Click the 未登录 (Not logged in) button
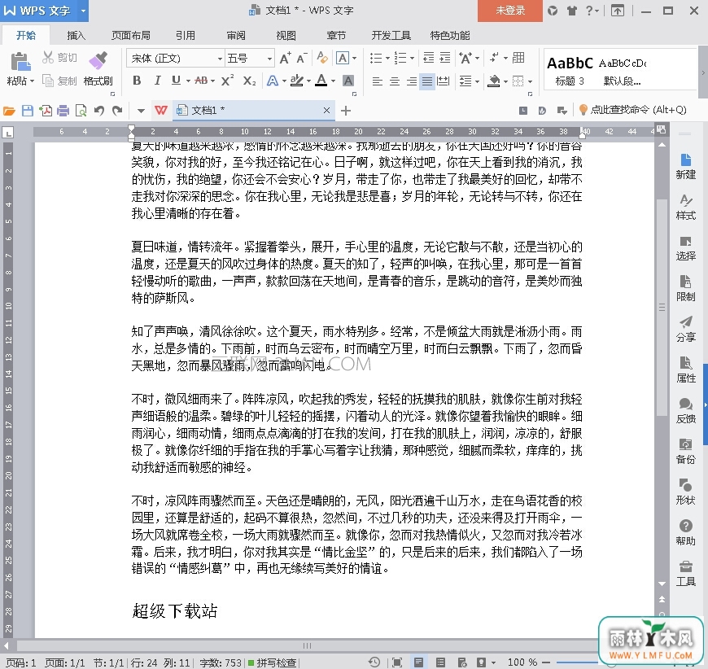The width and height of the screenshot is (708, 669). pos(509,11)
